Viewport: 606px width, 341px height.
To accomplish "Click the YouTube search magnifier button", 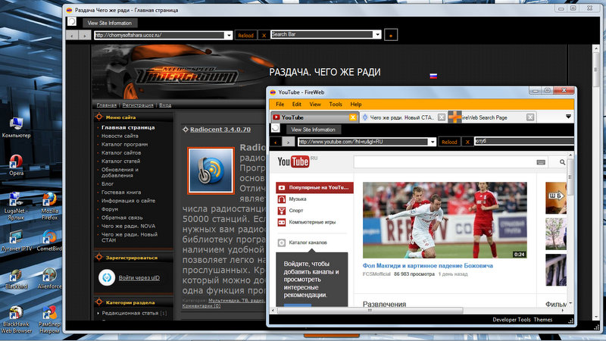I will click(x=562, y=162).
